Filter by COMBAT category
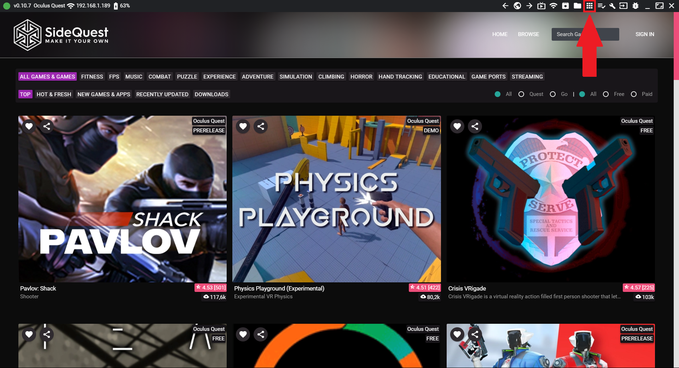The height and width of the screenshot is (368, 679). 159,76
